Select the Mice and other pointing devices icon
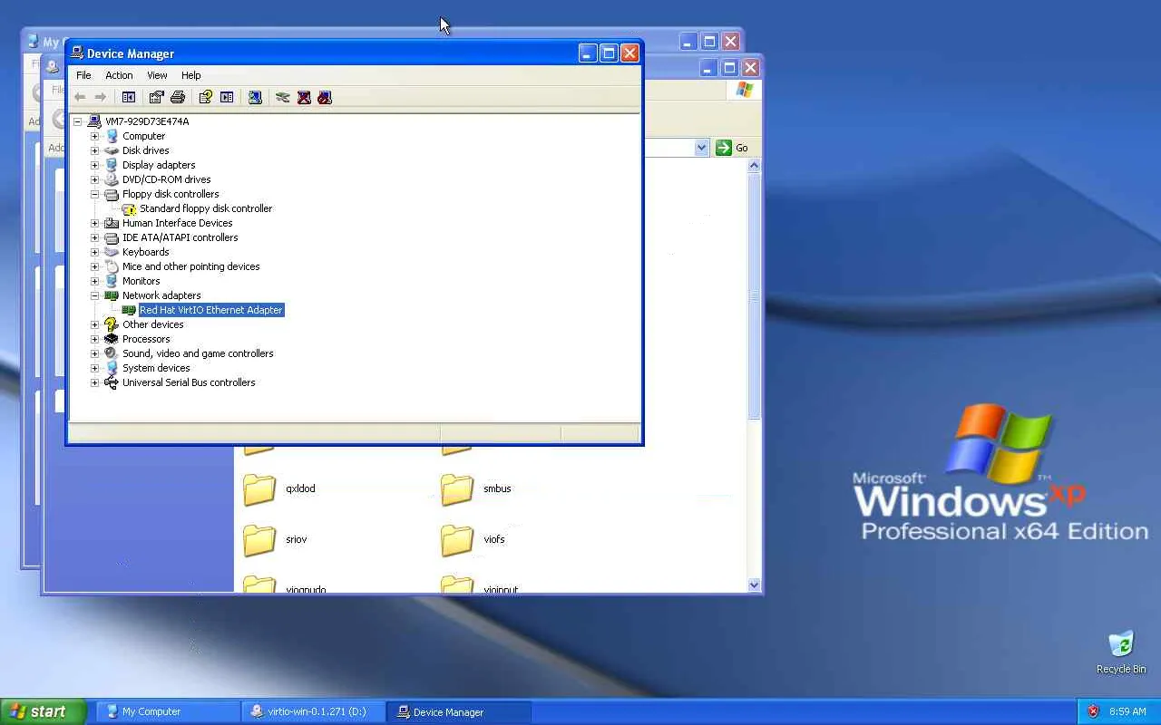 point(112,266)
